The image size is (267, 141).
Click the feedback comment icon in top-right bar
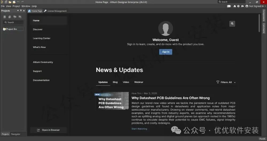229,6
